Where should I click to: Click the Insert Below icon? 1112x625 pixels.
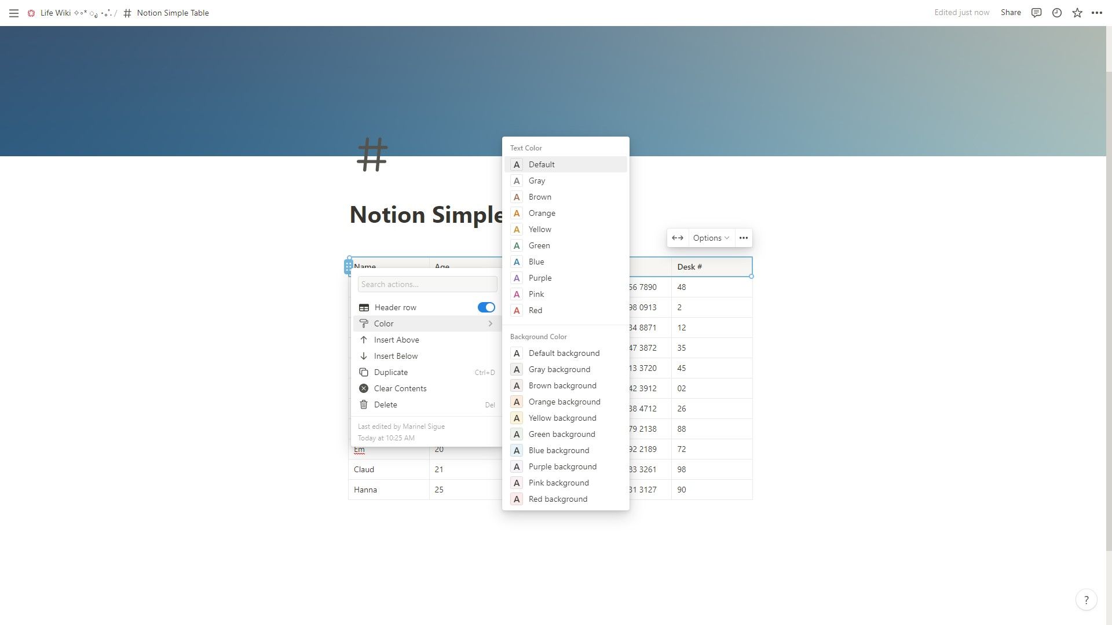tap(364, 356)
